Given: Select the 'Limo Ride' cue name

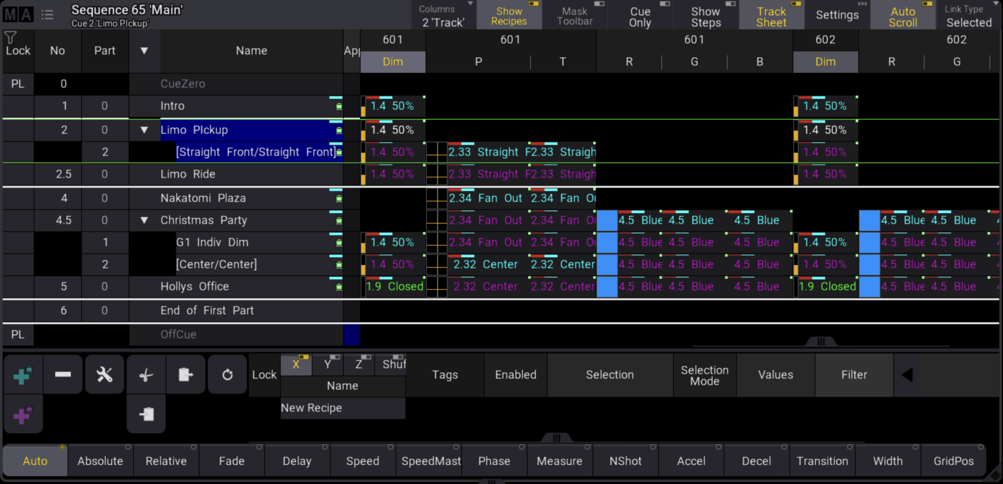Looking at the screenshot, I should pos(188,174).
